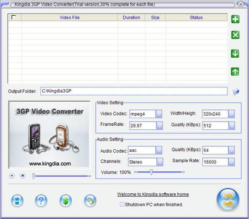Play the preview video
249x219 pixels.
click(12, 176)
